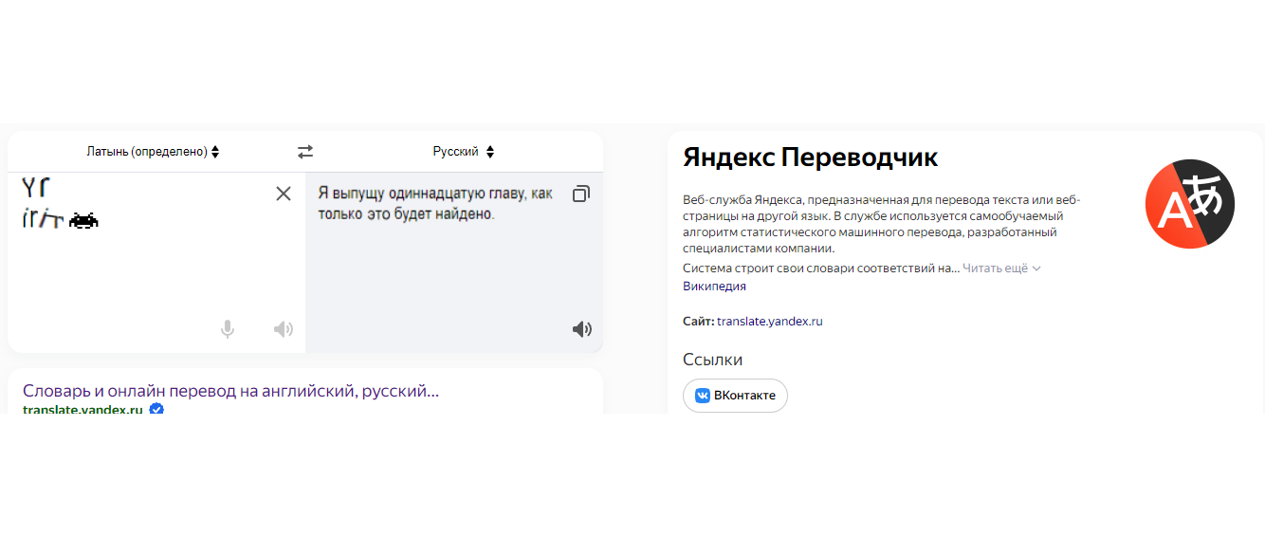Open the Latin source language dropdown
The width and height of the screenshot is (1265, 537).
tap(153, 152)
